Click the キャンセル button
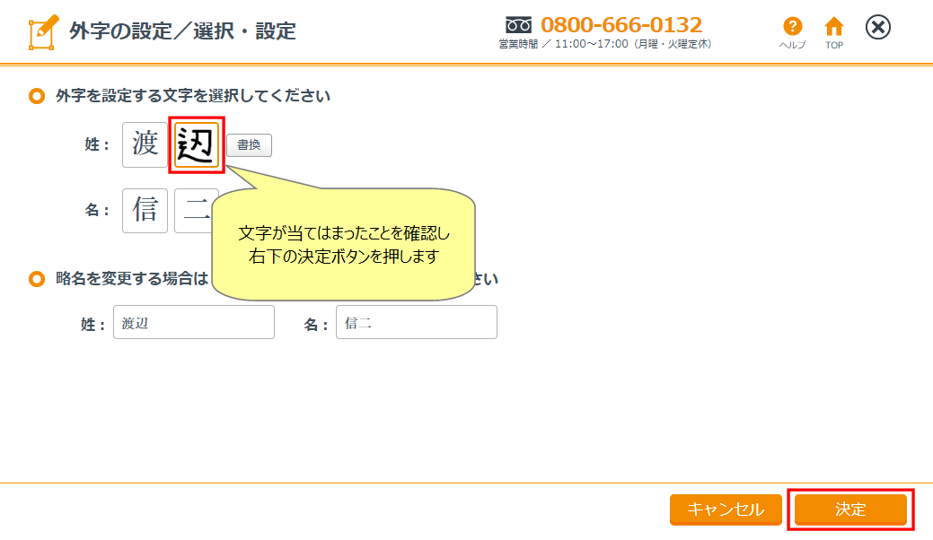The height and width of the screenshot is (540, 933). [x=726, y=510]
